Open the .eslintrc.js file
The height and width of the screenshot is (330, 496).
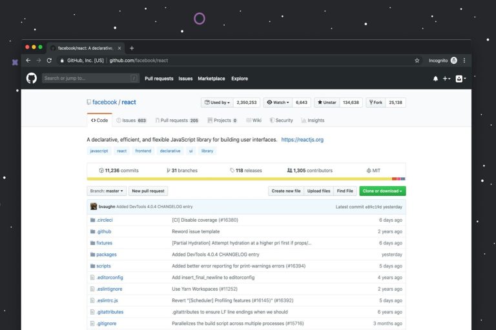click(107, 300)
